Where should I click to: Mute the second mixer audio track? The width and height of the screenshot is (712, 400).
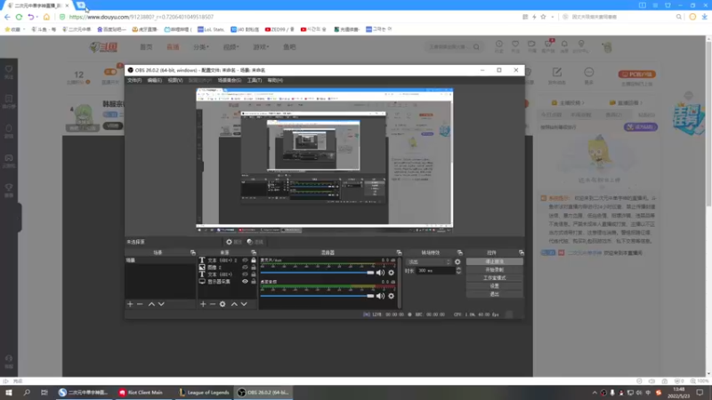tap(380, 296)
